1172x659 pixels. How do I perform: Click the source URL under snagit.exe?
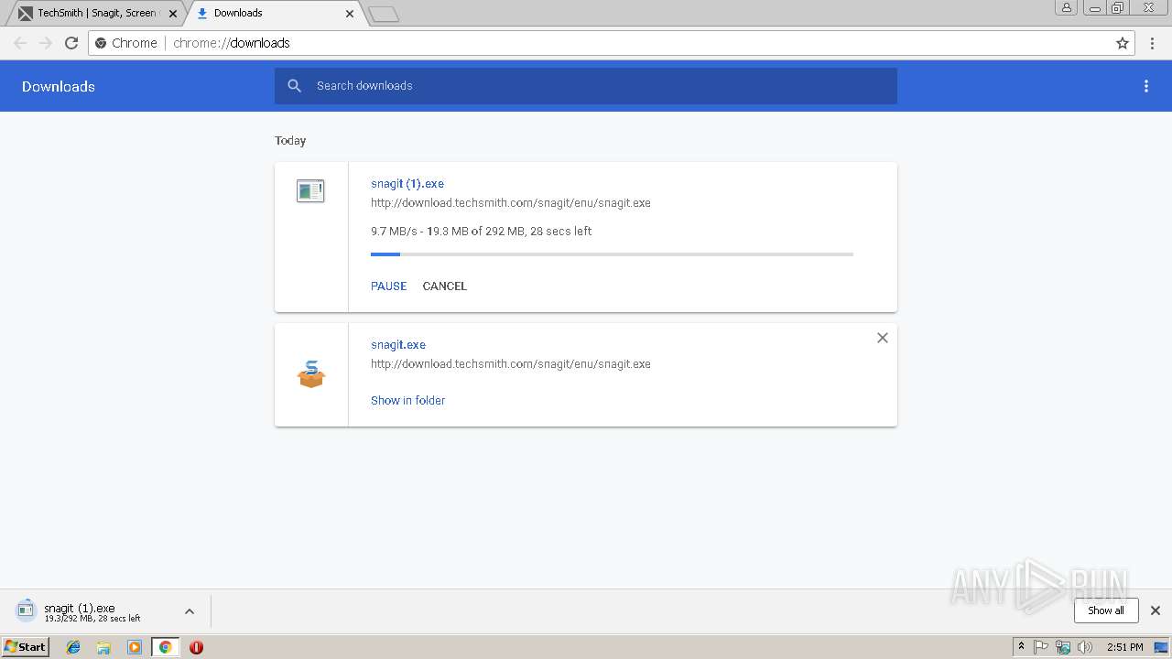click(x=511, y=364)
